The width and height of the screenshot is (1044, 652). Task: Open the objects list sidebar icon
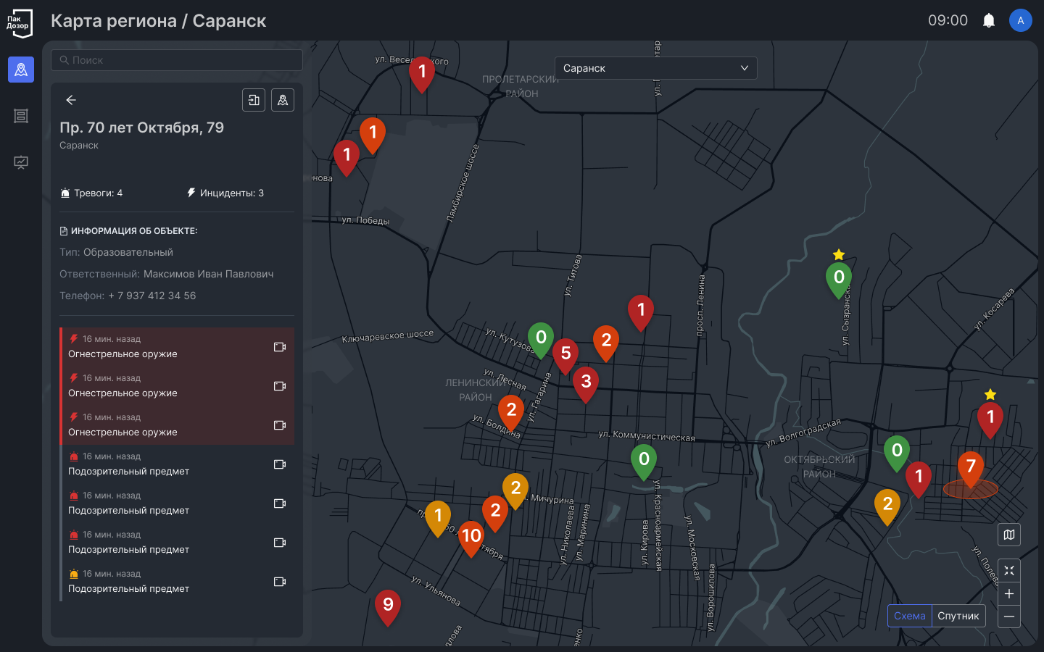pyautogui.click(x=21, y=116)
